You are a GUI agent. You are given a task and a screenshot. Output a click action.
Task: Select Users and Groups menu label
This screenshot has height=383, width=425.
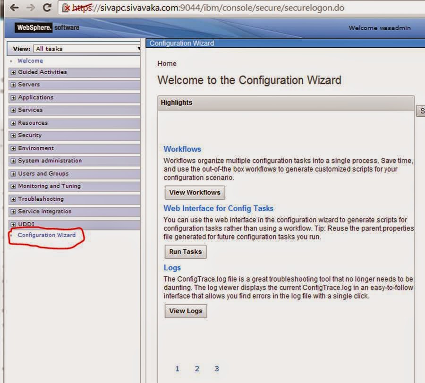43,173
